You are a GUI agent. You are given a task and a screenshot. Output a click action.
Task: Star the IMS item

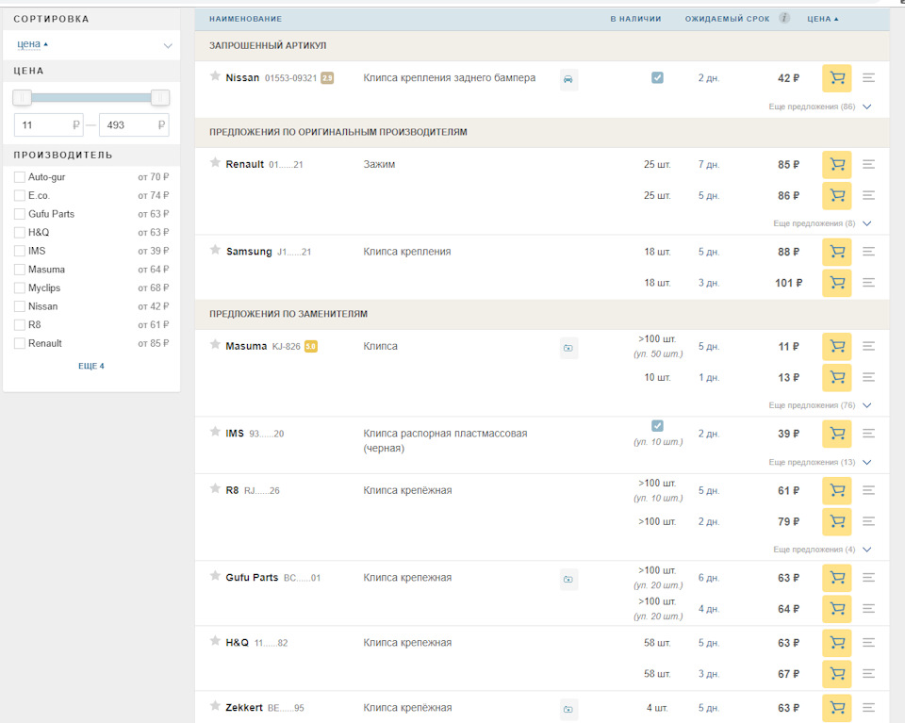point(215,432)
